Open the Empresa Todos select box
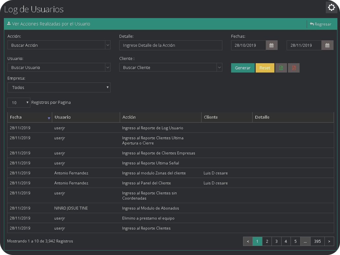The width and height of the screenshot is (340, 255). click(59, 87)
